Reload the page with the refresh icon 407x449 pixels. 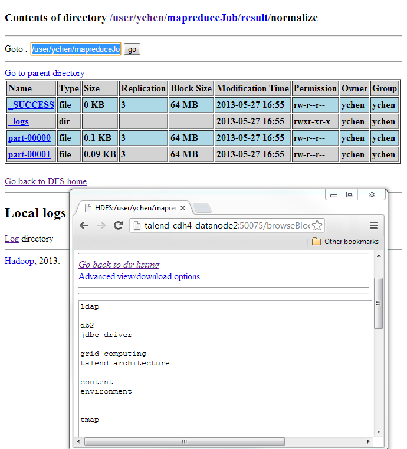pyautogui.click(x=118, y=226)
